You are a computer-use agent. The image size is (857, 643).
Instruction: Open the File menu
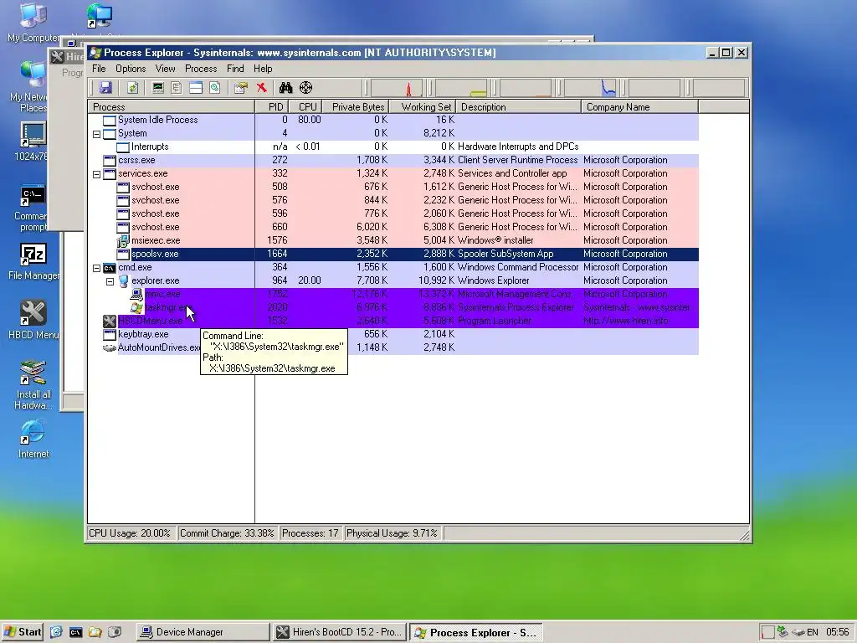pyautogui.click(x=99, y=69)
